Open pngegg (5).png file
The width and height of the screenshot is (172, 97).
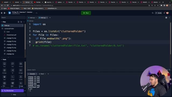coord(11,51)
